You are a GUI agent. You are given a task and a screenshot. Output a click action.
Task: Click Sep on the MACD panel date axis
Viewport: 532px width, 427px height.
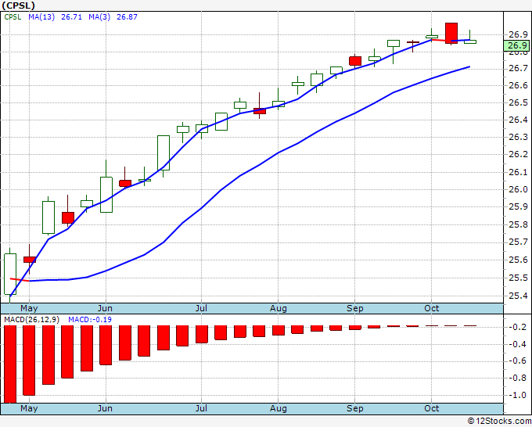pyautogui.click(x=355, y=408)
